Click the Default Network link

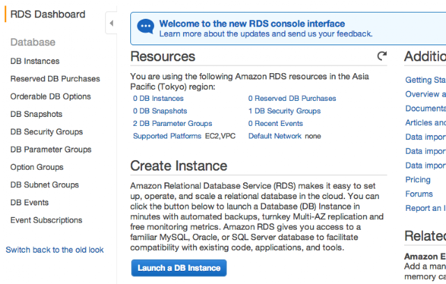point(275,136)
